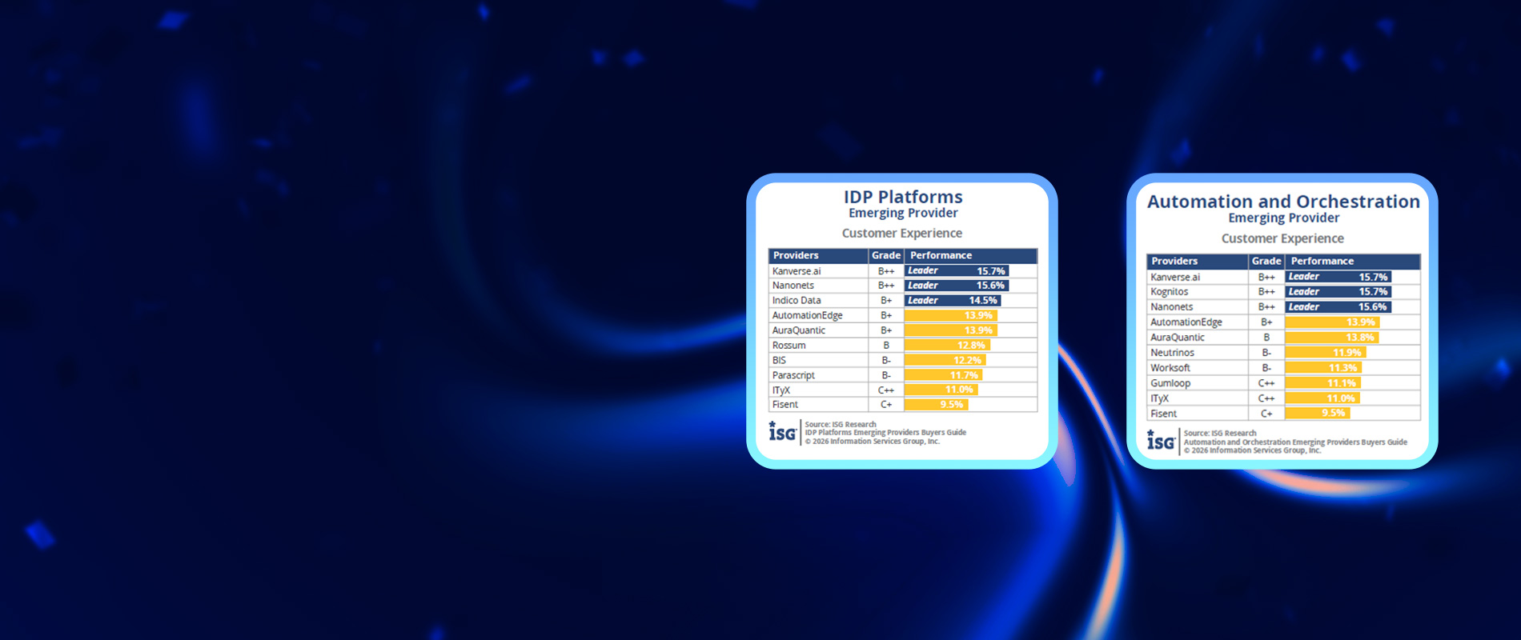Viewport: 1521px width, 640px height.
Task: Click "Emerging Provider" under Automation and Orchestration
Action: [x=1283, y=218]
